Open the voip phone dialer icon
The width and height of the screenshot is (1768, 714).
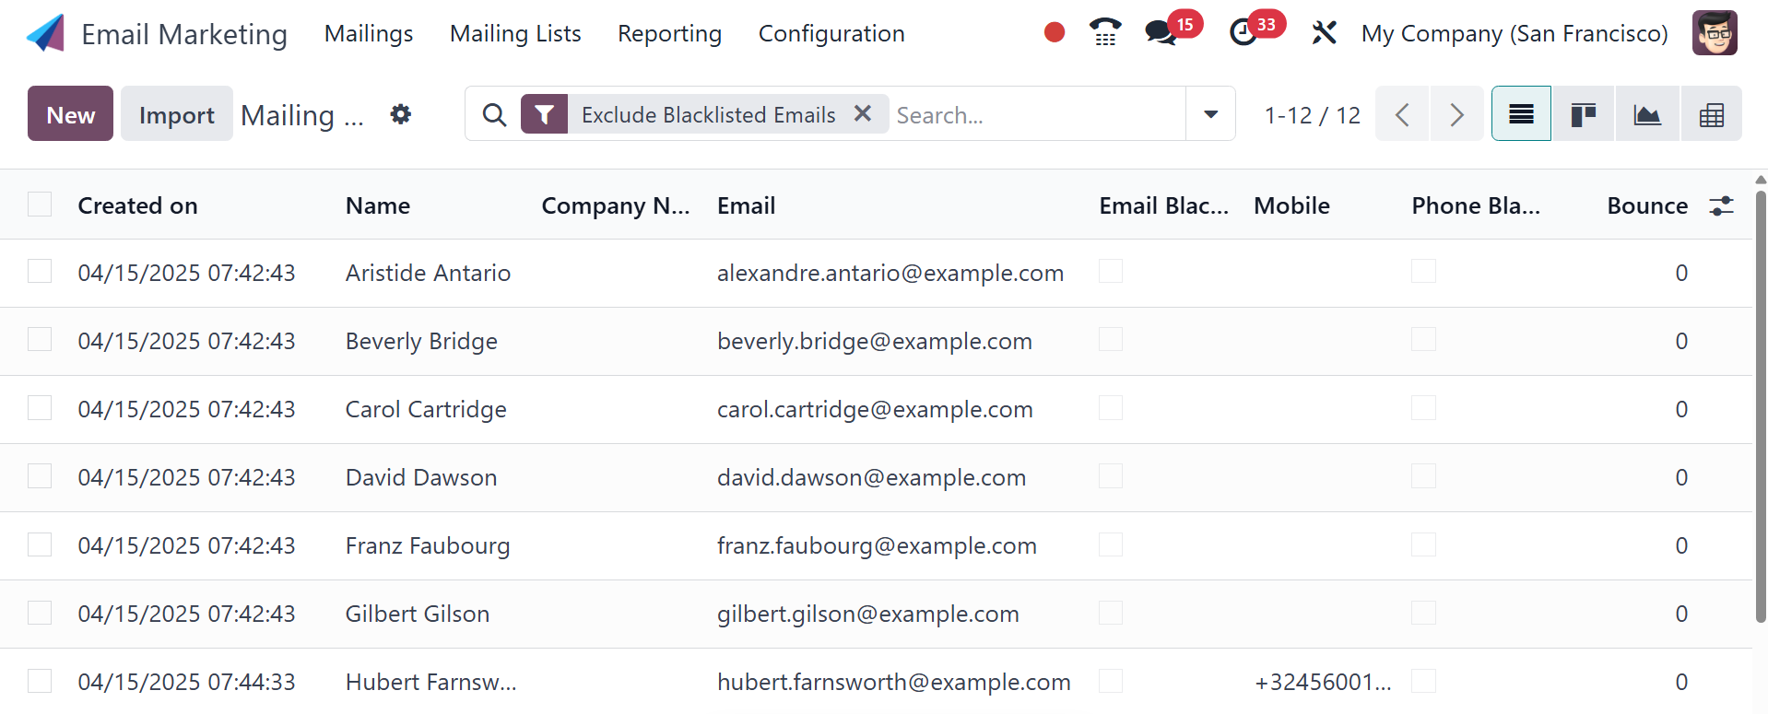tap(1104, 33)
